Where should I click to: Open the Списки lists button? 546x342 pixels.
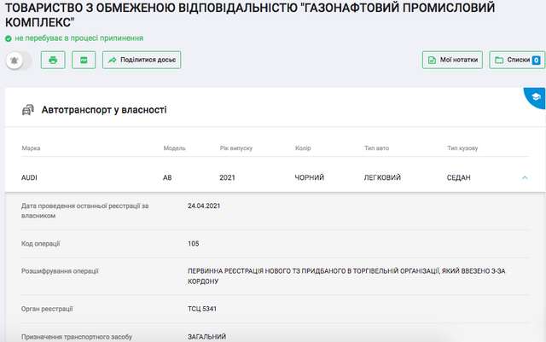point(517,60)
